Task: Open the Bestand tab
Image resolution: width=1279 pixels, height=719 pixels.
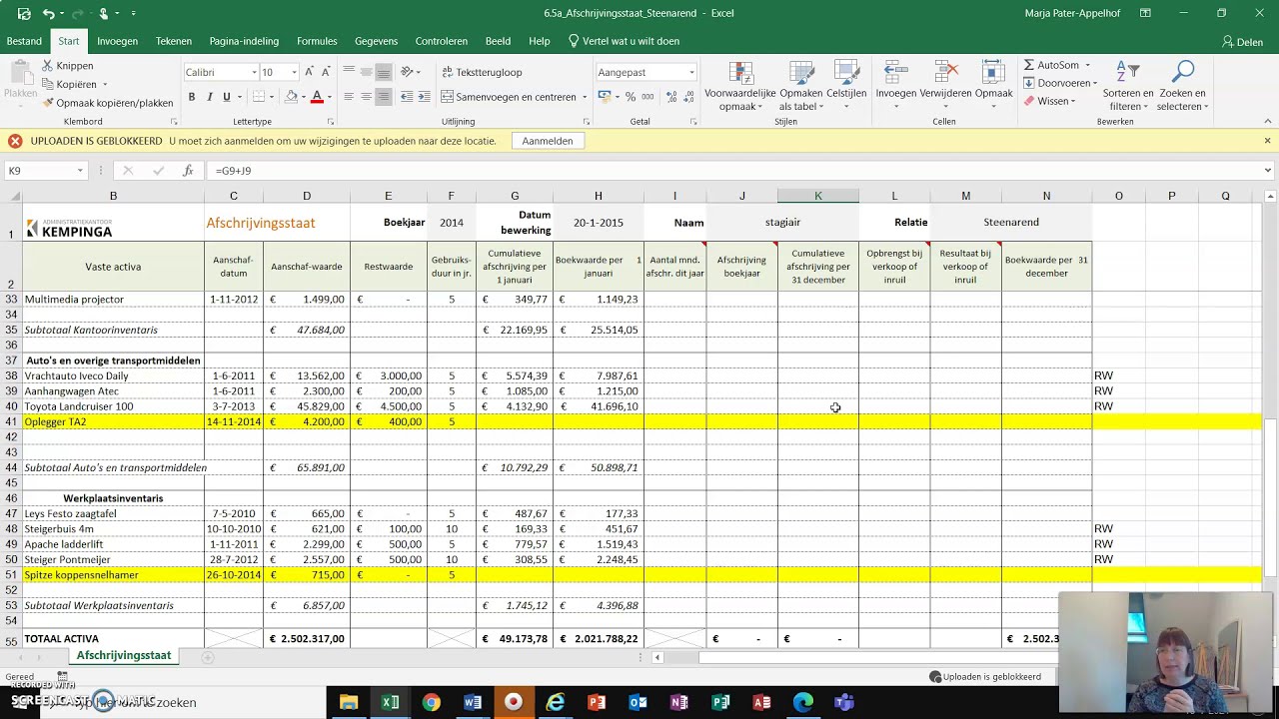Action: (24, 41)
